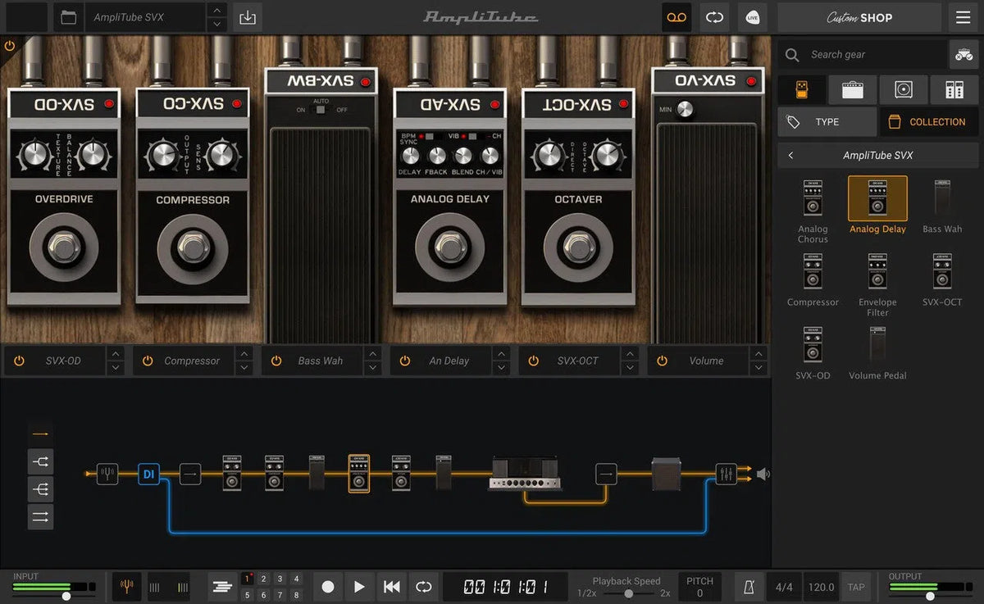Open the metronome settings icon
The height and width of the screenshot is (604, 984).
(747, 587)
